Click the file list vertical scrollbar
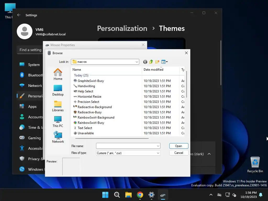This screenshot has height=201, width=268. (186, 84)
